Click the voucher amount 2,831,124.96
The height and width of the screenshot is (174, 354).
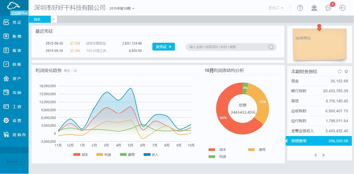point(132,43)
